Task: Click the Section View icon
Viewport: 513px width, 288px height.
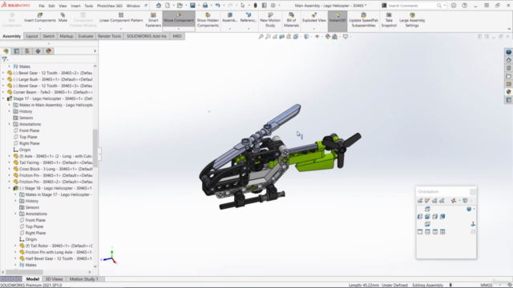Action: [281, 37]
